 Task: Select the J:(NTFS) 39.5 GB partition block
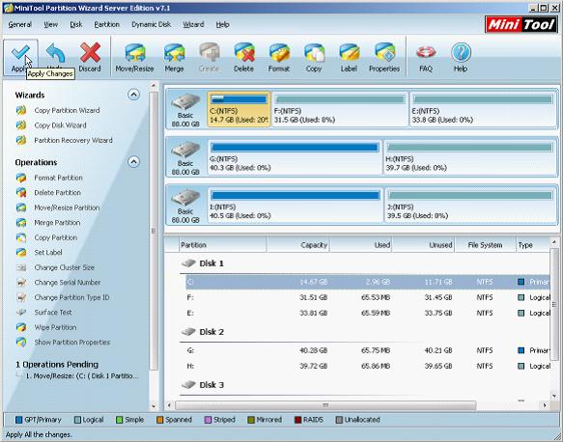[x=470, y=206]
